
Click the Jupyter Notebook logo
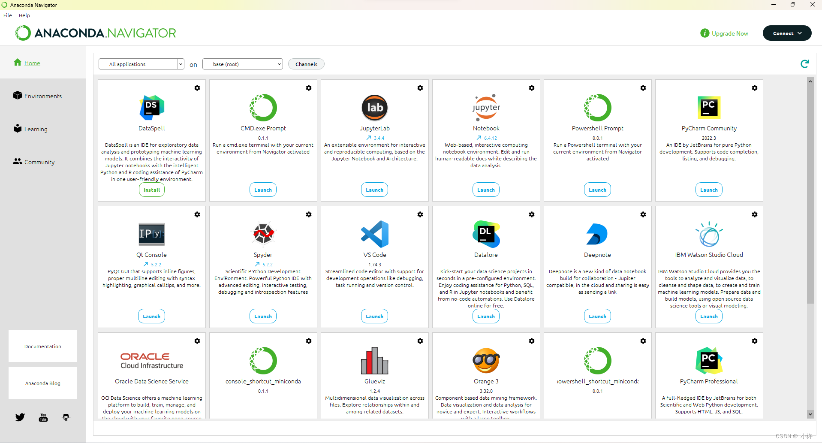pyautogui.click(x=486, y=108)
